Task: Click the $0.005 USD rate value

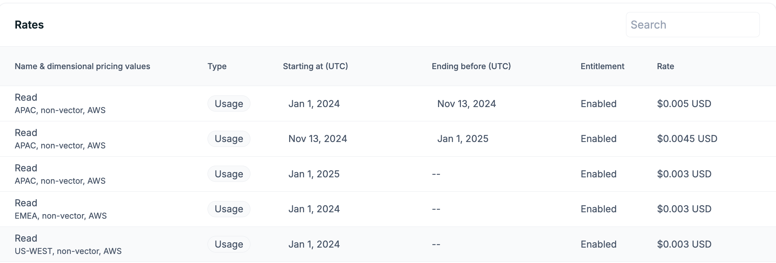Action: [684, 104]
